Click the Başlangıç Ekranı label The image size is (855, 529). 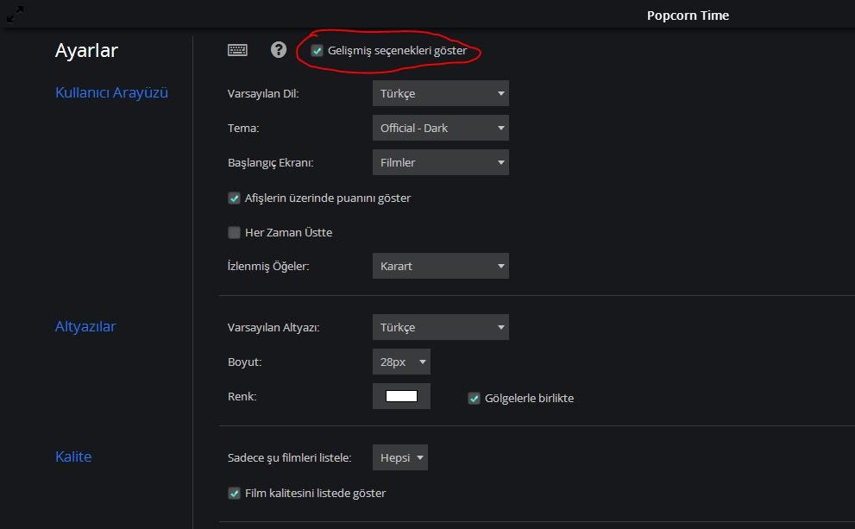click(x=270, y=162)
